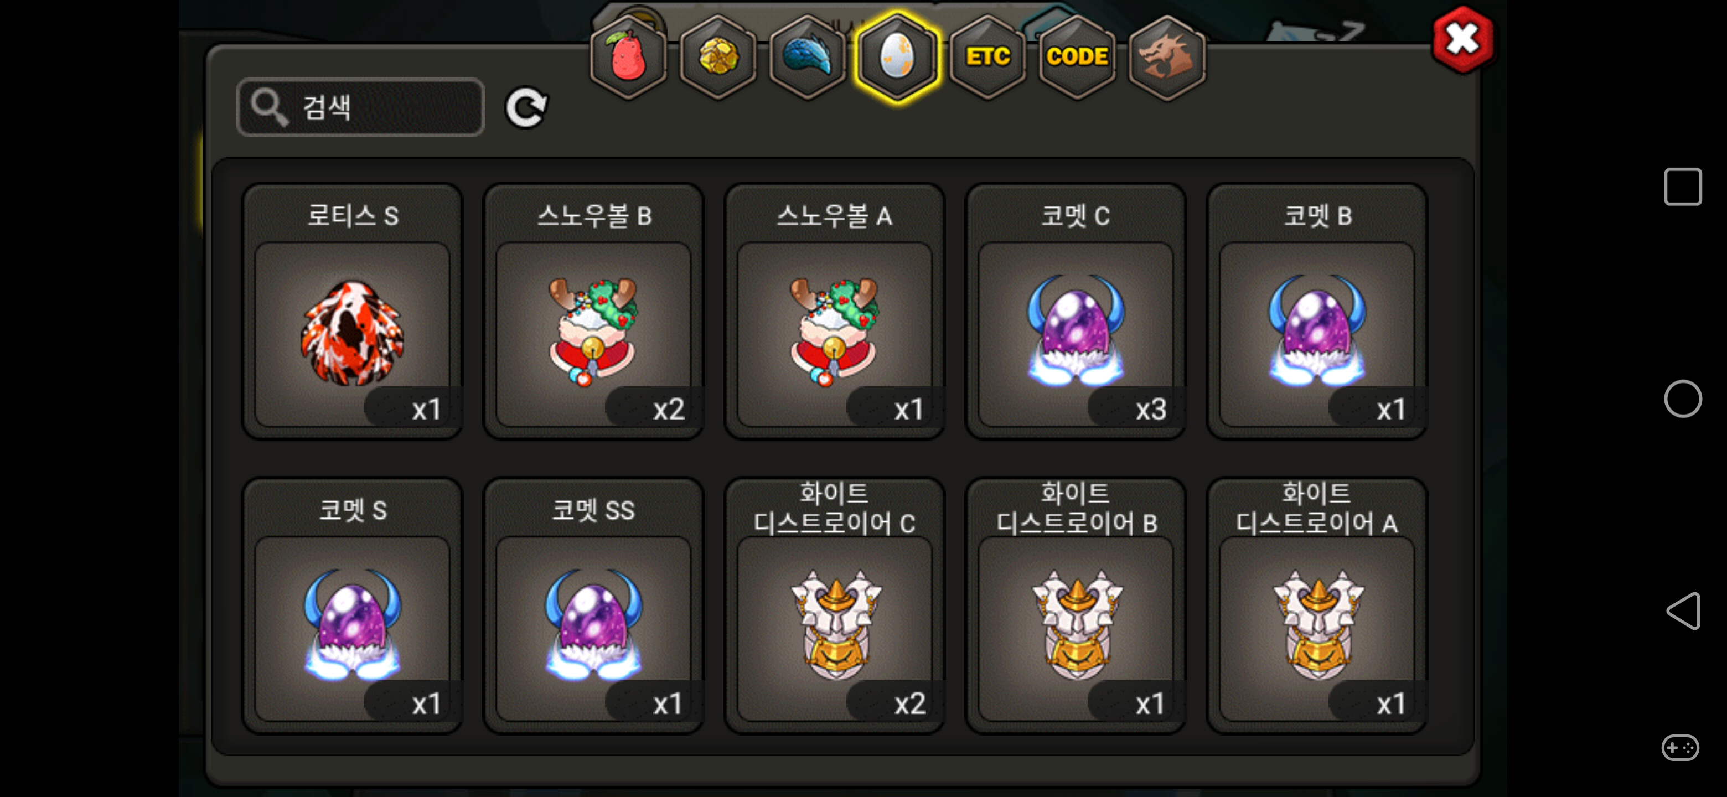
Task: Open the ETC category tab
Action: [x=987, y=57]
